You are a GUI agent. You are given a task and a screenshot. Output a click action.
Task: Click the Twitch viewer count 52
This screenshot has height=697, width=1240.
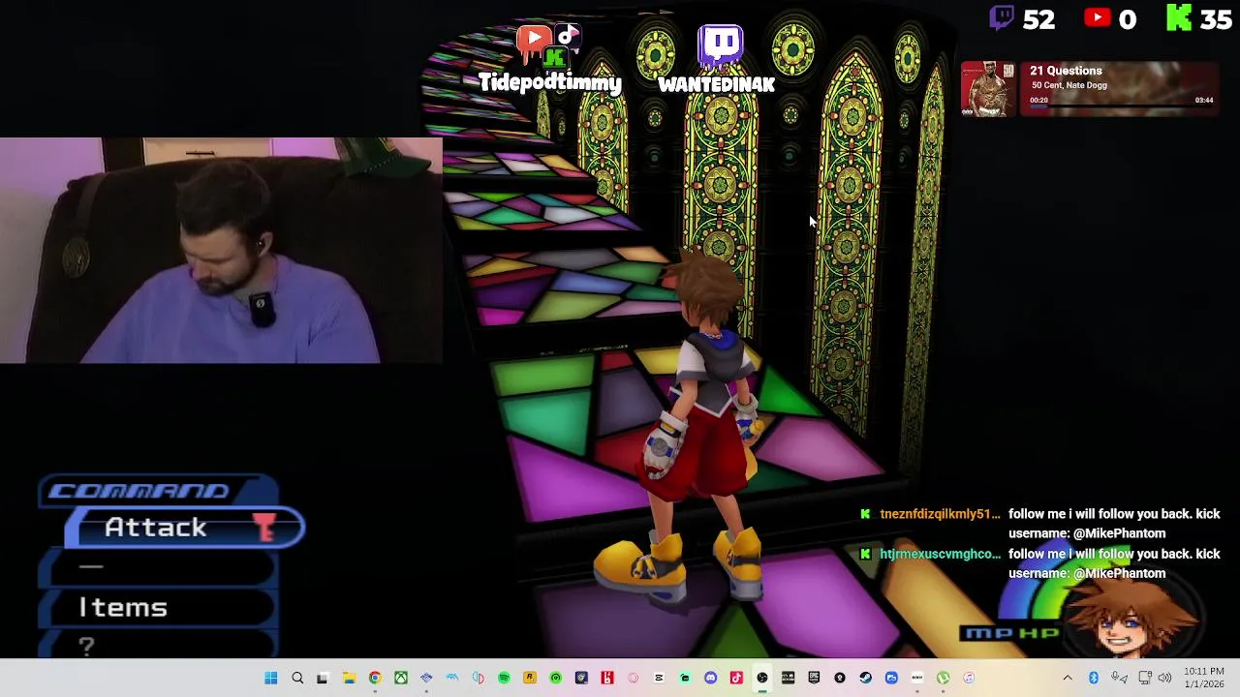click(x=1038, y=19)
